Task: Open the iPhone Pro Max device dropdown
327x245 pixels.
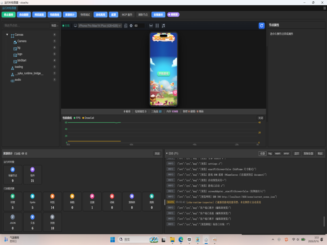Action: click(100, 26)
